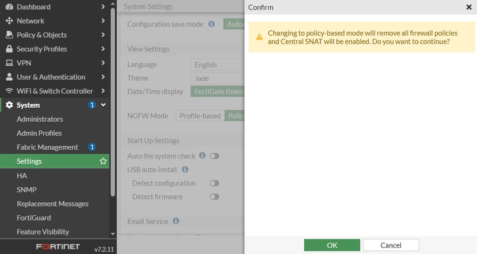The image size is (477, 254).
Task: Open the FortiGuard menu item
Action: coord(34,218)
